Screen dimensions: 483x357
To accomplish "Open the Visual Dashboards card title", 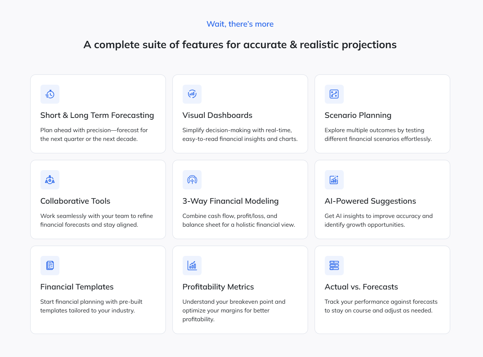I will 218,115.
